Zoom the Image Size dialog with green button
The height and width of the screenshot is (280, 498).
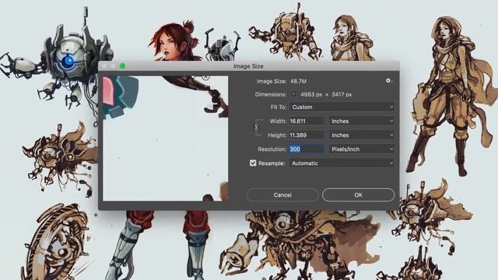point(122,66)
